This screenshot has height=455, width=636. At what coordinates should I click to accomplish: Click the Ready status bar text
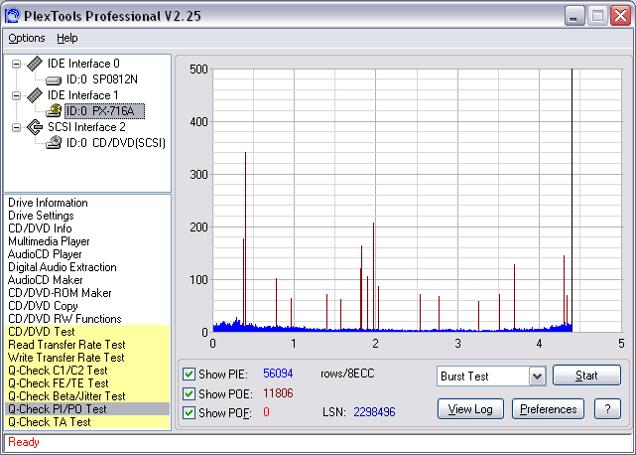(24, 442)
